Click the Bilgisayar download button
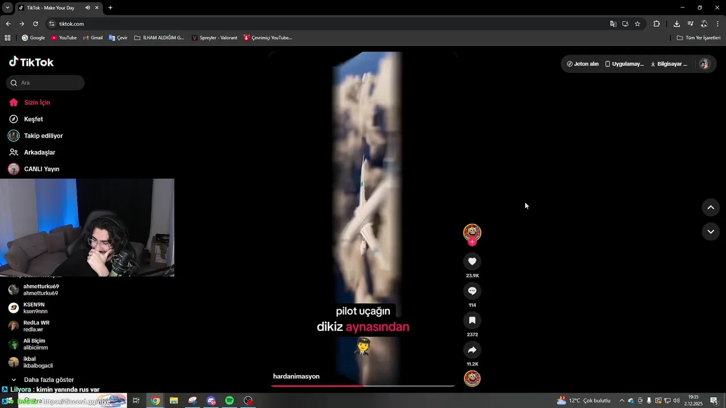Screen dimensions: 726x408 669,64
